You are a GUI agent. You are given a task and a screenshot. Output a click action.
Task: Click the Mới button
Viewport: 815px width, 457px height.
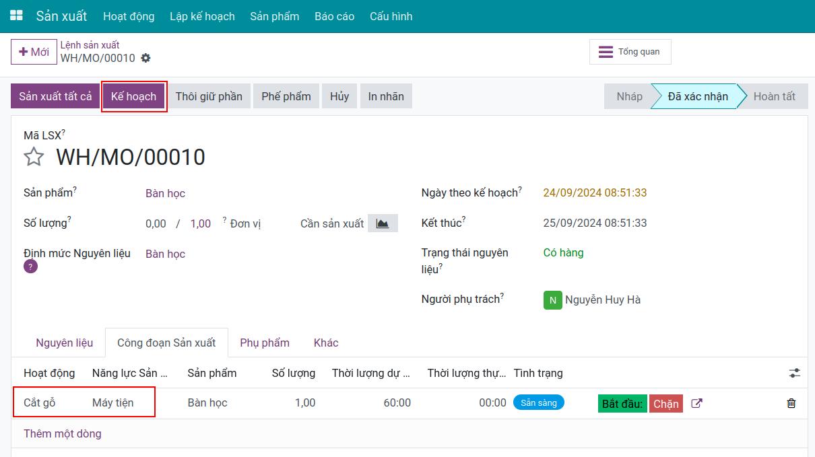(34, 52)
